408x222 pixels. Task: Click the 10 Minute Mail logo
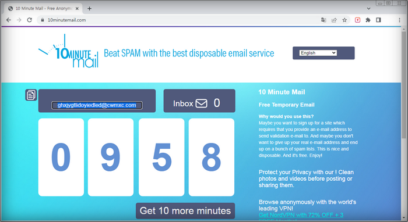coord(68,51)
